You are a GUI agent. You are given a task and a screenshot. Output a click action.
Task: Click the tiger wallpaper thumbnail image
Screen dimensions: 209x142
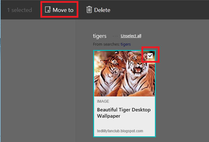tap(124, 73)
